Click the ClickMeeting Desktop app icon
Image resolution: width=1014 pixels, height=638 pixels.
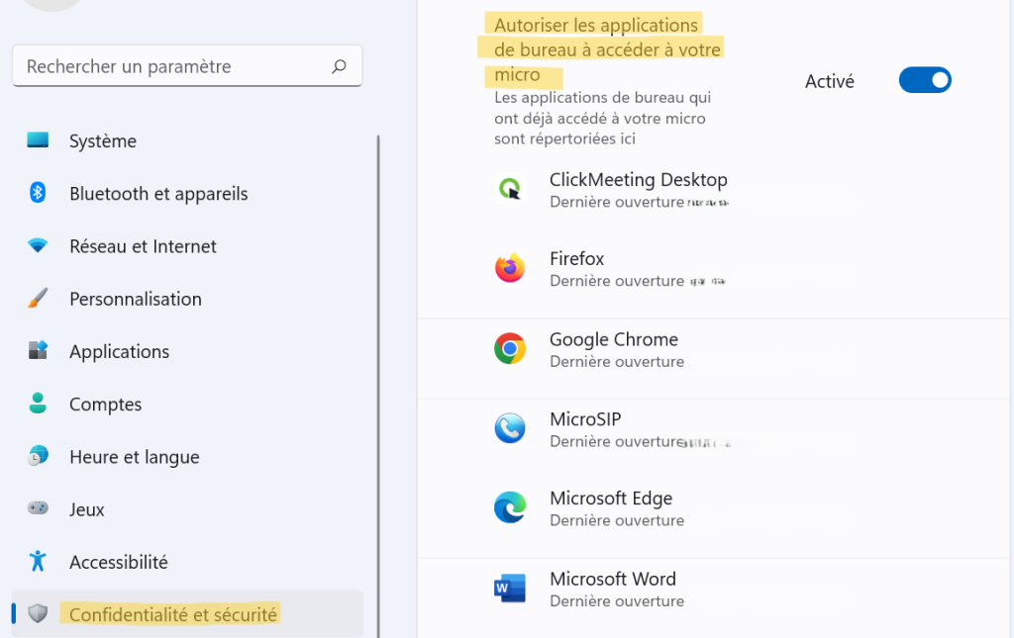tap(510, 189)
